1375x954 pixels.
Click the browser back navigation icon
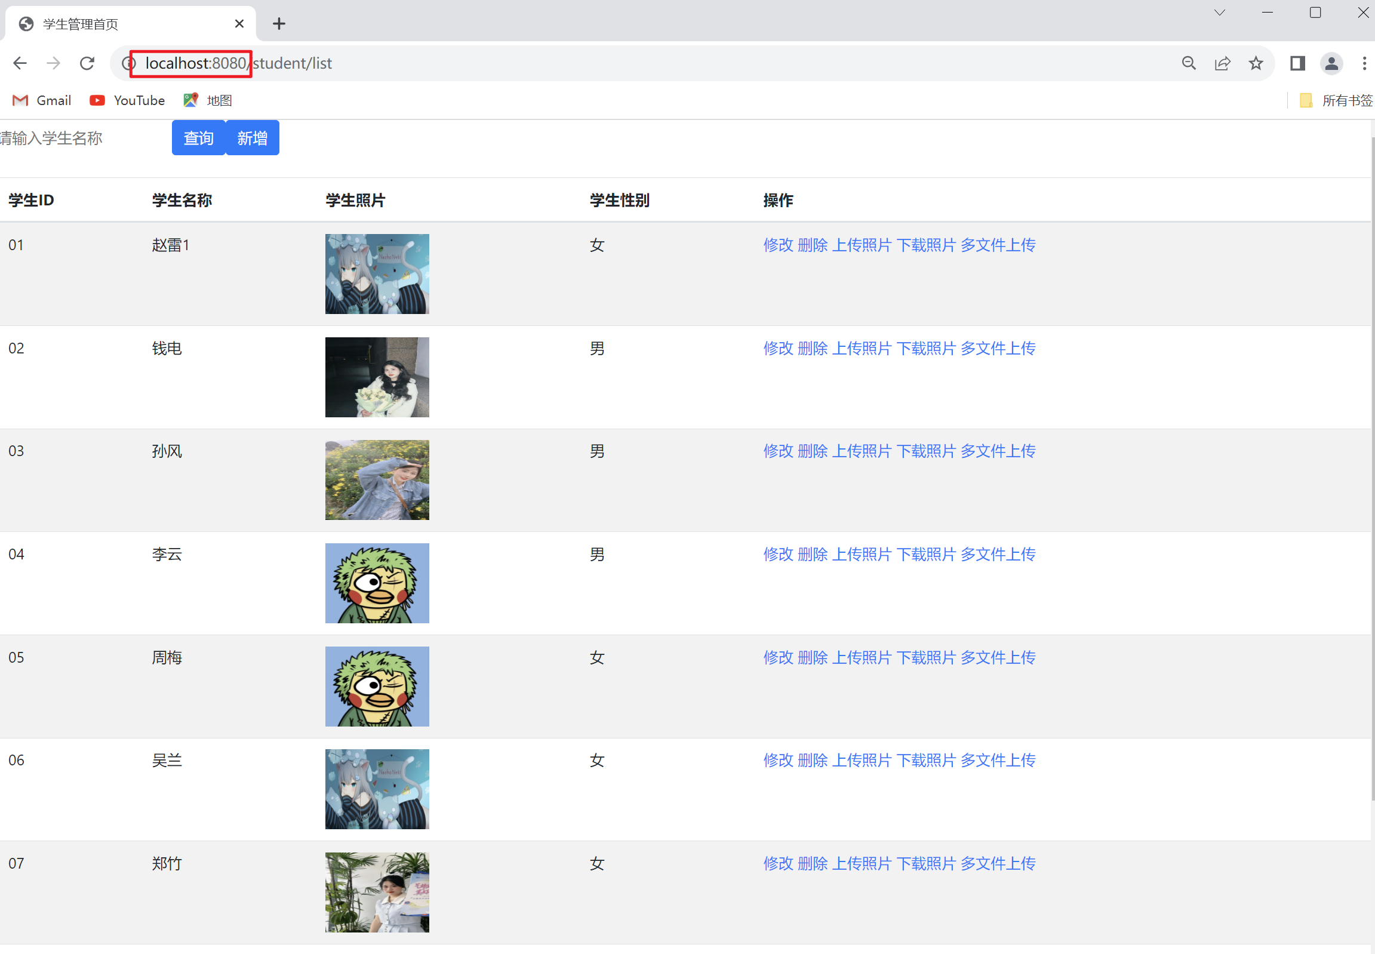[x=20, y=63]
